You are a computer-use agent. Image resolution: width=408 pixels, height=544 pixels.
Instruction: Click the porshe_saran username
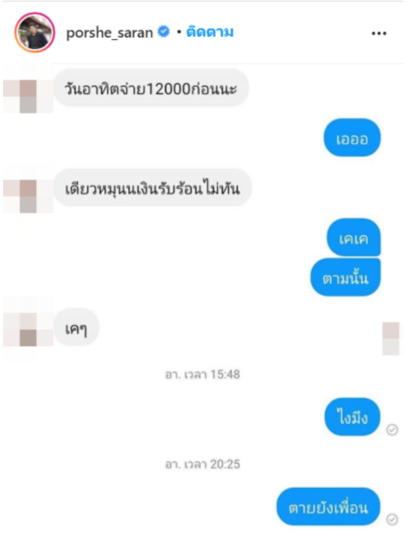pos(109,33)
